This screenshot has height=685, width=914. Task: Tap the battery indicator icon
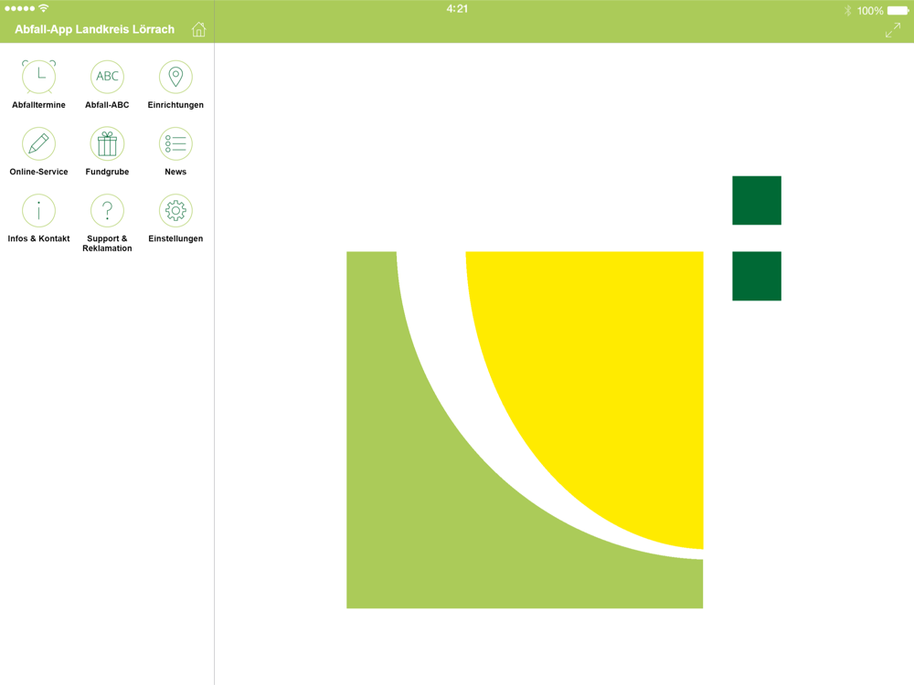898,10
